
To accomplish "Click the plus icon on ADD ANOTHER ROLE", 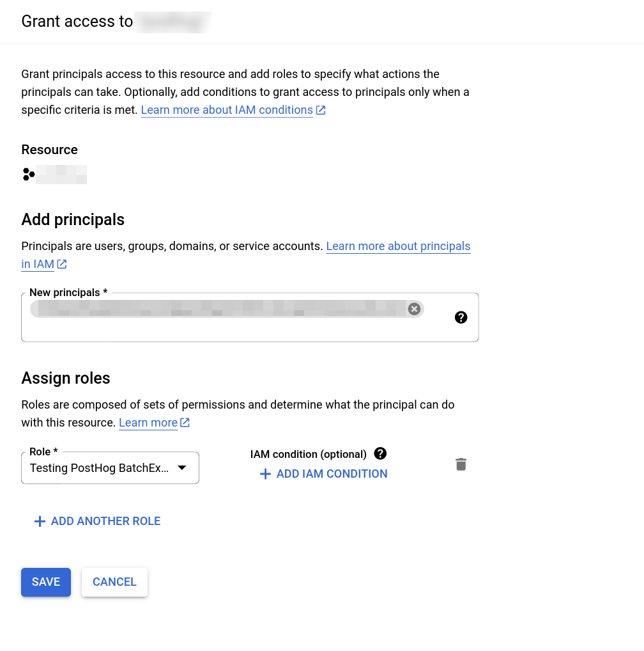I will (x=40, y=521).
